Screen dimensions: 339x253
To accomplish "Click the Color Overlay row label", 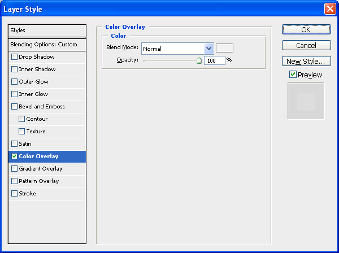I will (38, 156).
